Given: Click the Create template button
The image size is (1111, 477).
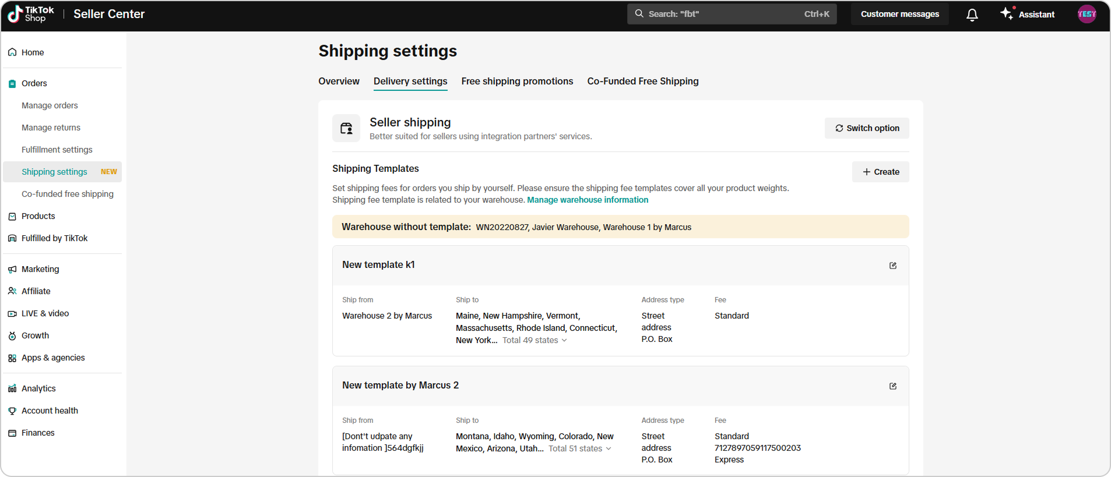Looking at the screenshot, I should 880,172.
